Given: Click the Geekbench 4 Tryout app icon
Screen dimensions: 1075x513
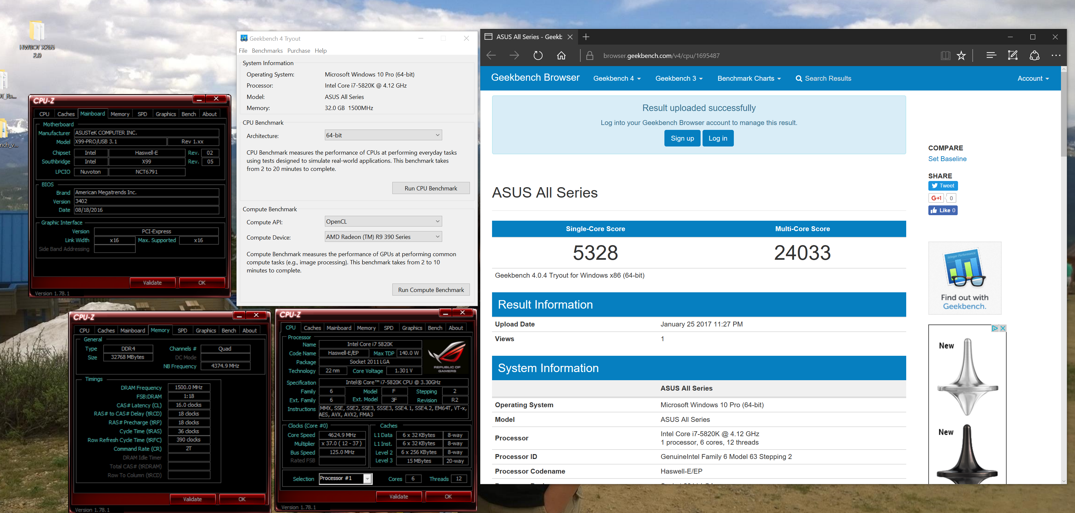Looking at the screenshot, I should [244, 38].
